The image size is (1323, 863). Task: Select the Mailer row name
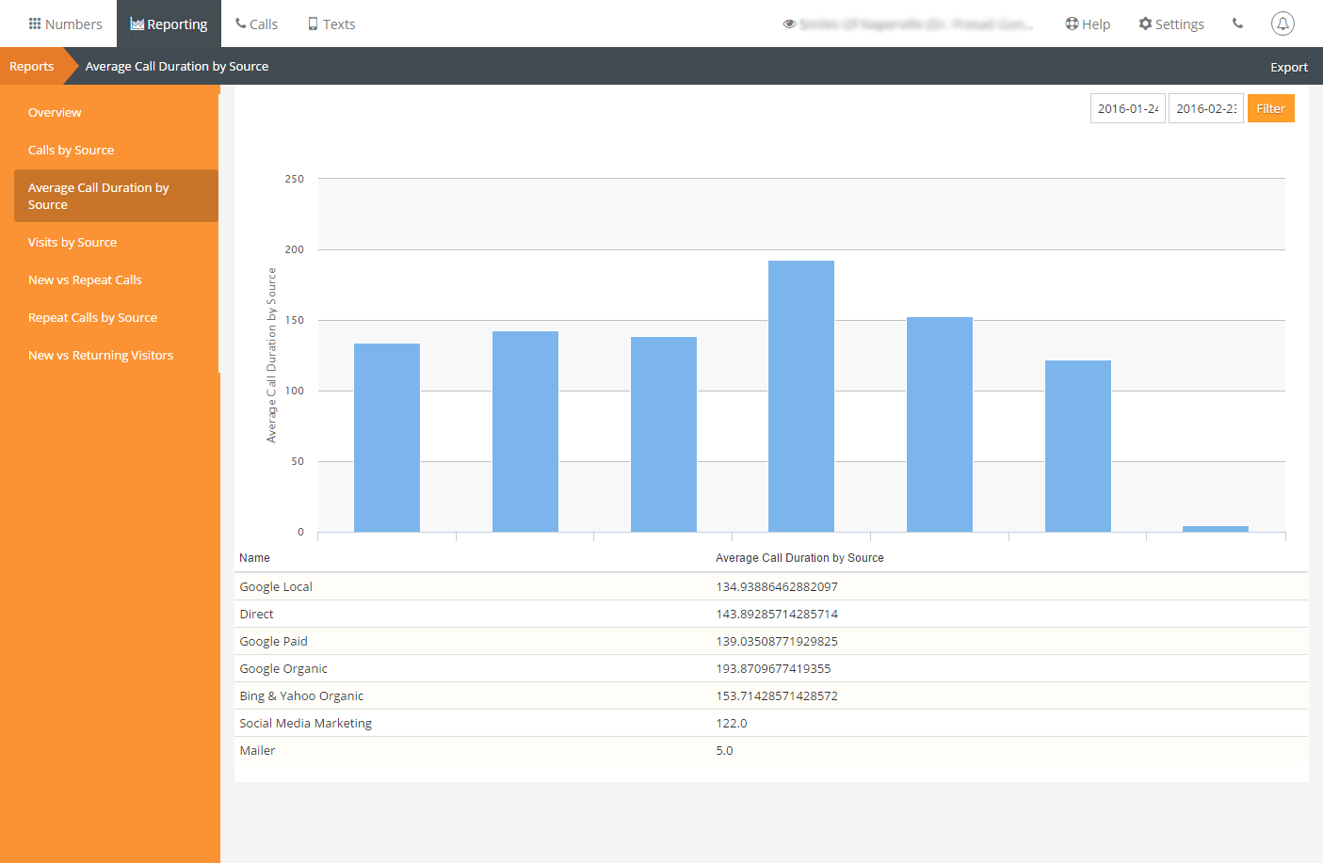point(257,750)
